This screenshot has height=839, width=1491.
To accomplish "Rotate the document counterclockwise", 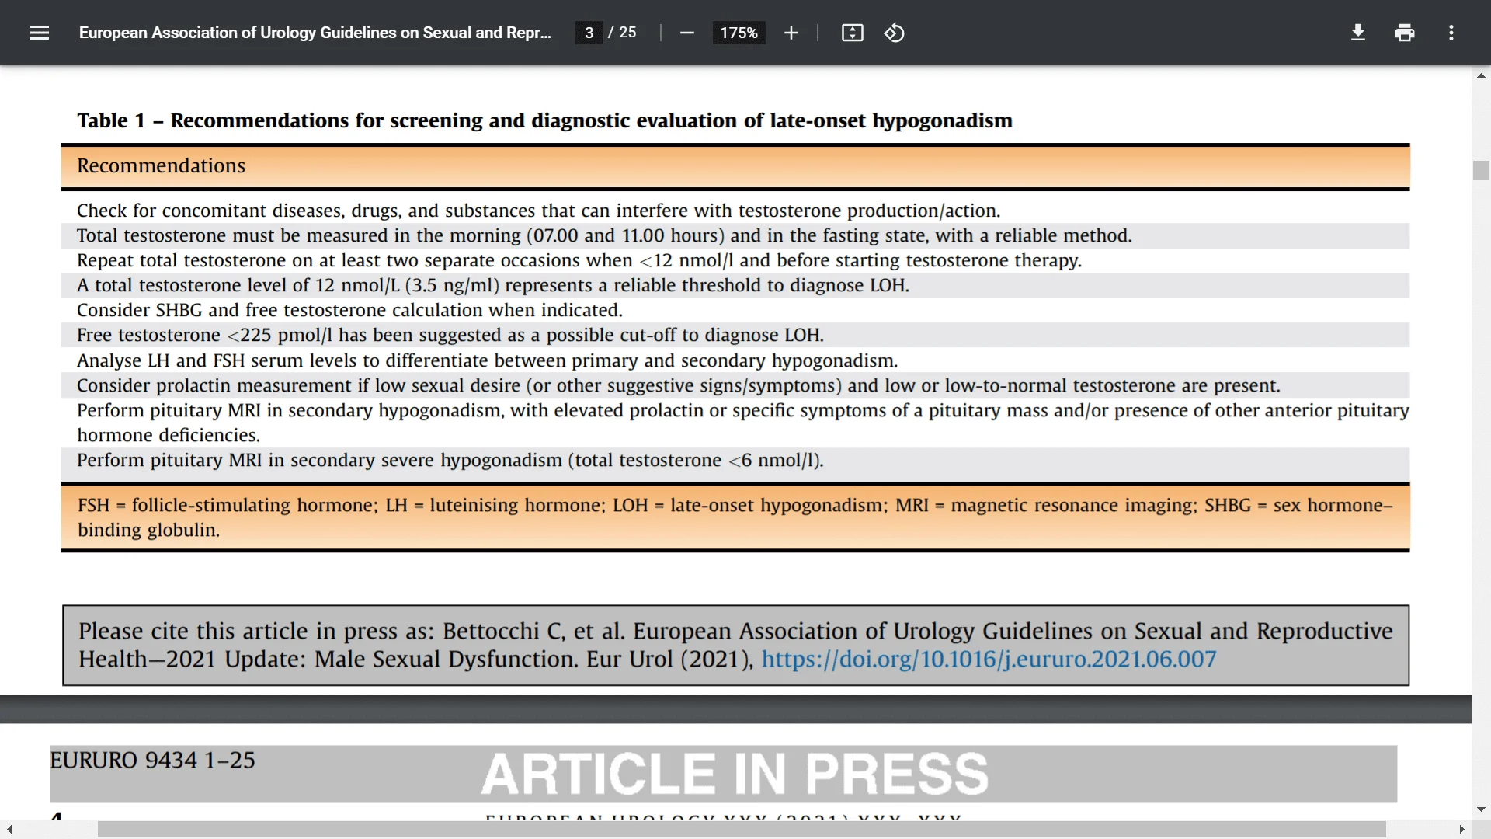I will coord(895,33).
